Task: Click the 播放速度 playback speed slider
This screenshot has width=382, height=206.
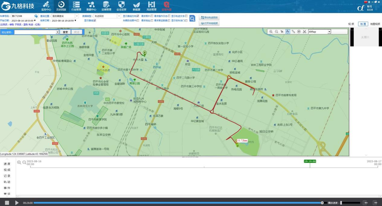Action: pos(350,203)
